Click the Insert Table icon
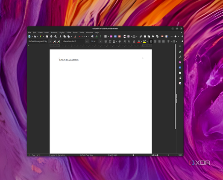 point(106,37)
